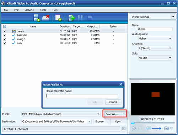The height and width of the screenshot is (135, 178).
Task: Uncheck the dream file checkbox
Action: 5,31
